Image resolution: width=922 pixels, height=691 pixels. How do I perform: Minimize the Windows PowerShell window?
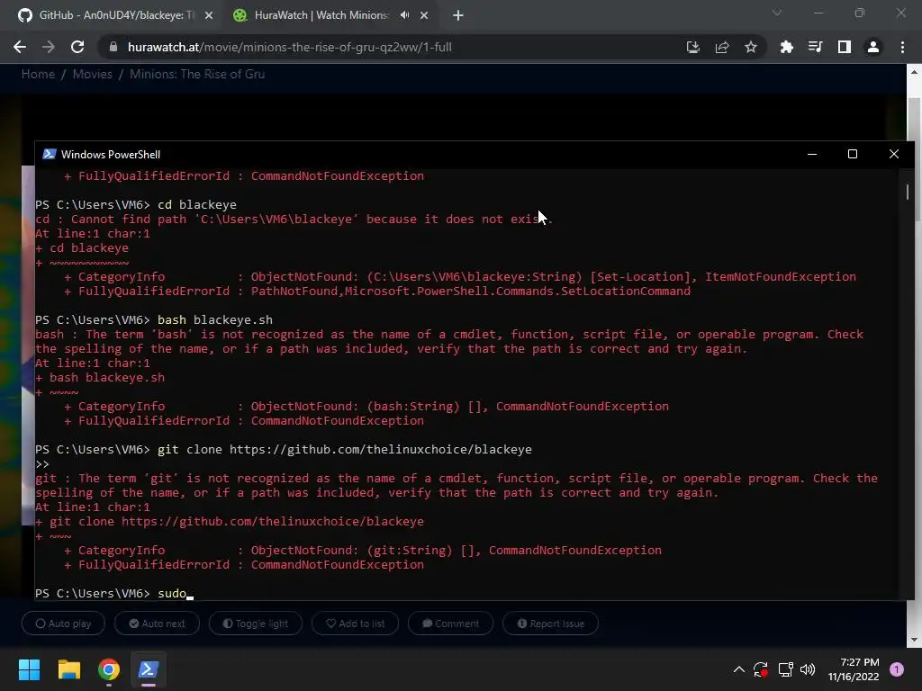pos(812,154)
